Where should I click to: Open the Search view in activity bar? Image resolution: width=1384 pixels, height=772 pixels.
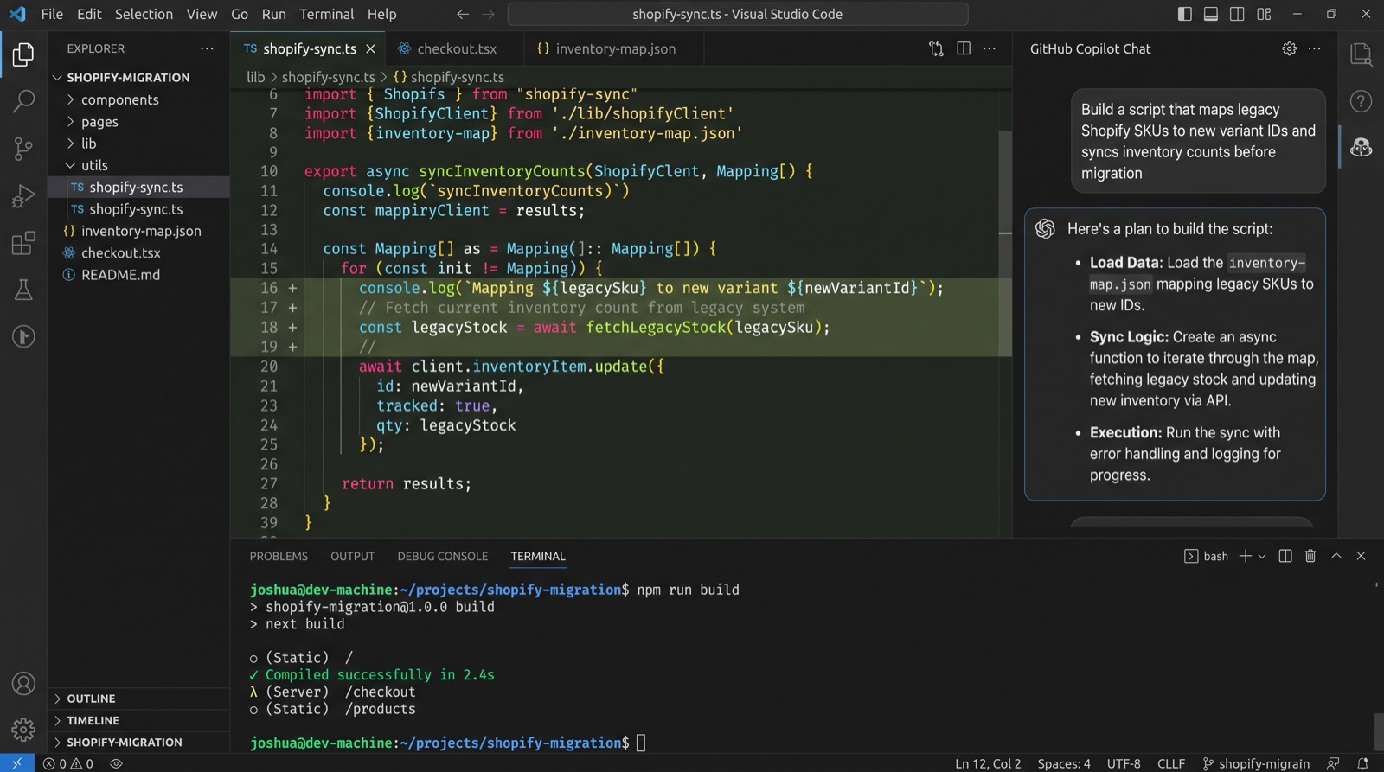tap(23, 101)
